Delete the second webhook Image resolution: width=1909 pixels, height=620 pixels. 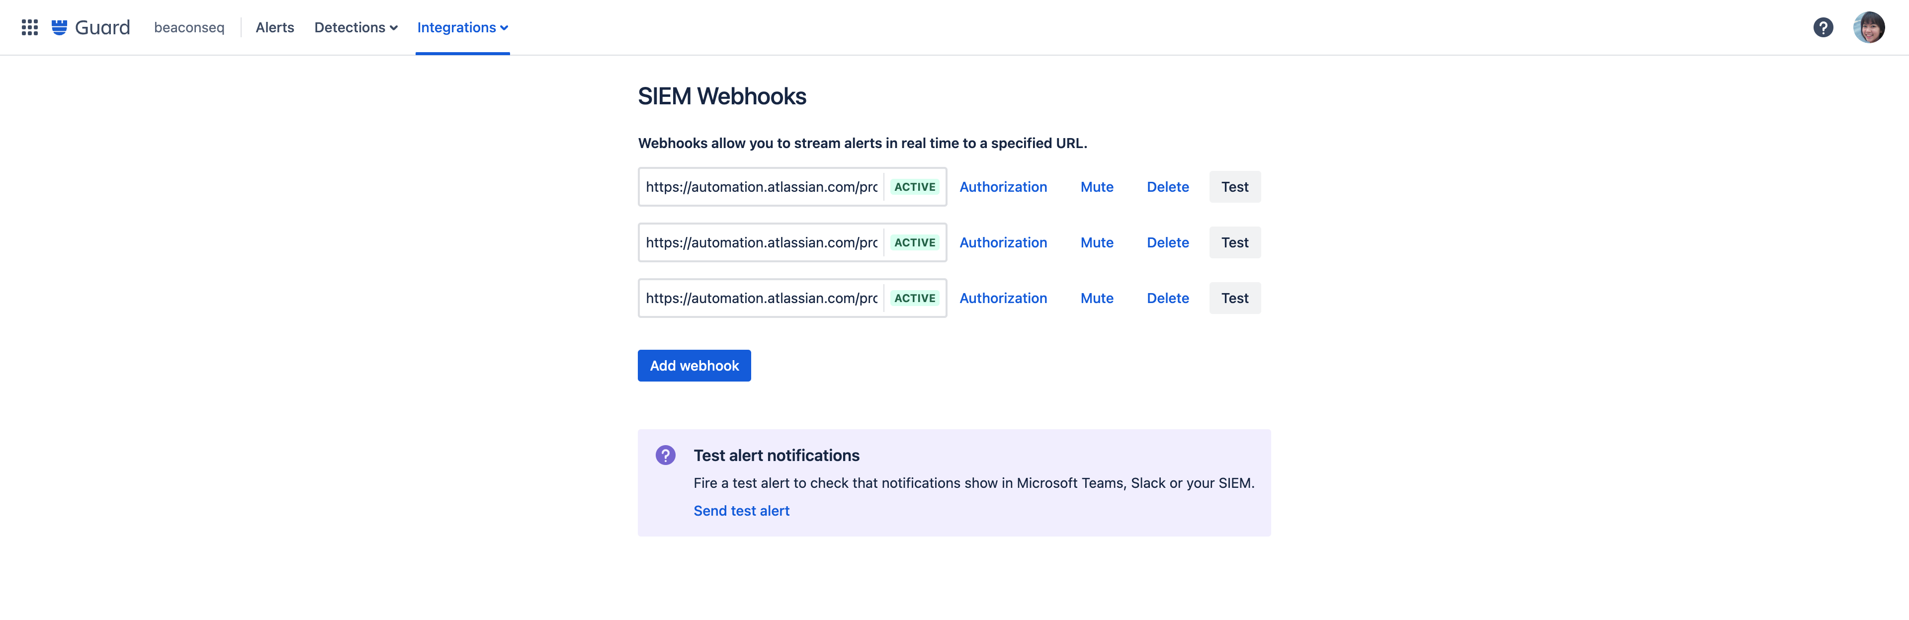(1167, 242)
